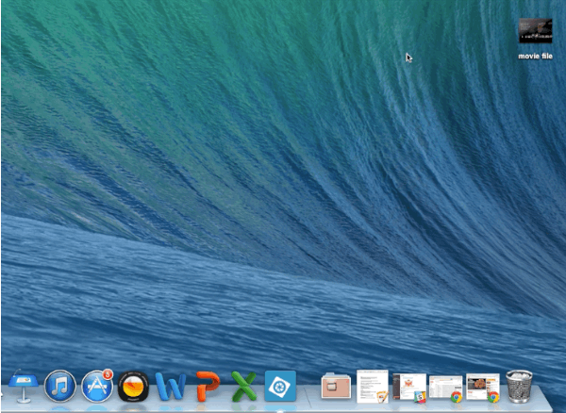Image resolution: width=566 pixels, height=413 pixels.
Task: Open Keynote from the Dock
Action: tap(24, 388)
